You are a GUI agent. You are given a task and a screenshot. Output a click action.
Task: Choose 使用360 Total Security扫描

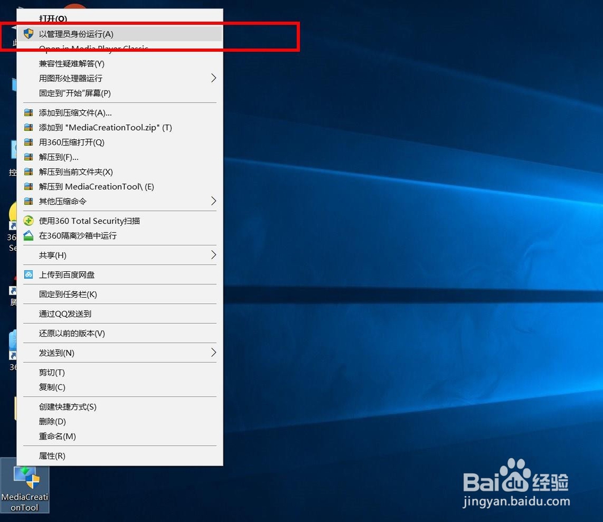point(119,221)
